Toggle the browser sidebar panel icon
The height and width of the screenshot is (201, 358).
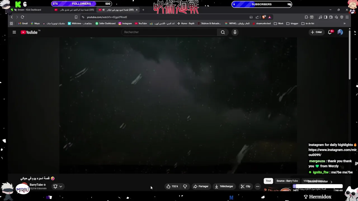(x=326, y=17)
